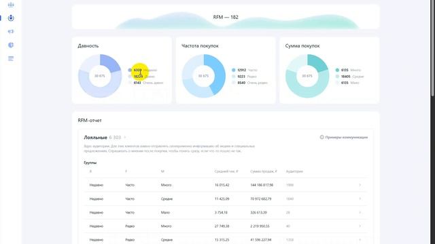
Task: Open the list lines icon in sidebar
Action: (x=11, y=59)
